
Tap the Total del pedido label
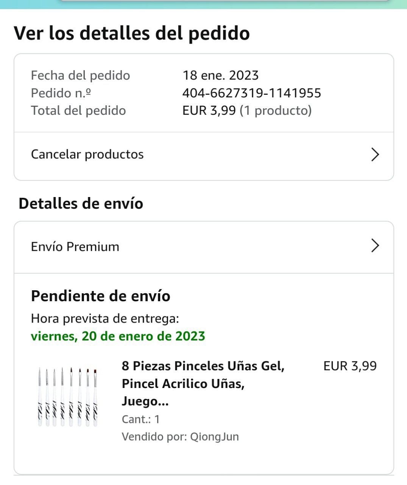click(x=78, y=111)
